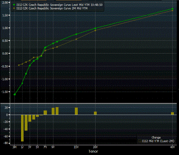Click the 40Y yellow change bar
Image resolution: width=179 pixels, height=155 pixels.
pos(173,114)
